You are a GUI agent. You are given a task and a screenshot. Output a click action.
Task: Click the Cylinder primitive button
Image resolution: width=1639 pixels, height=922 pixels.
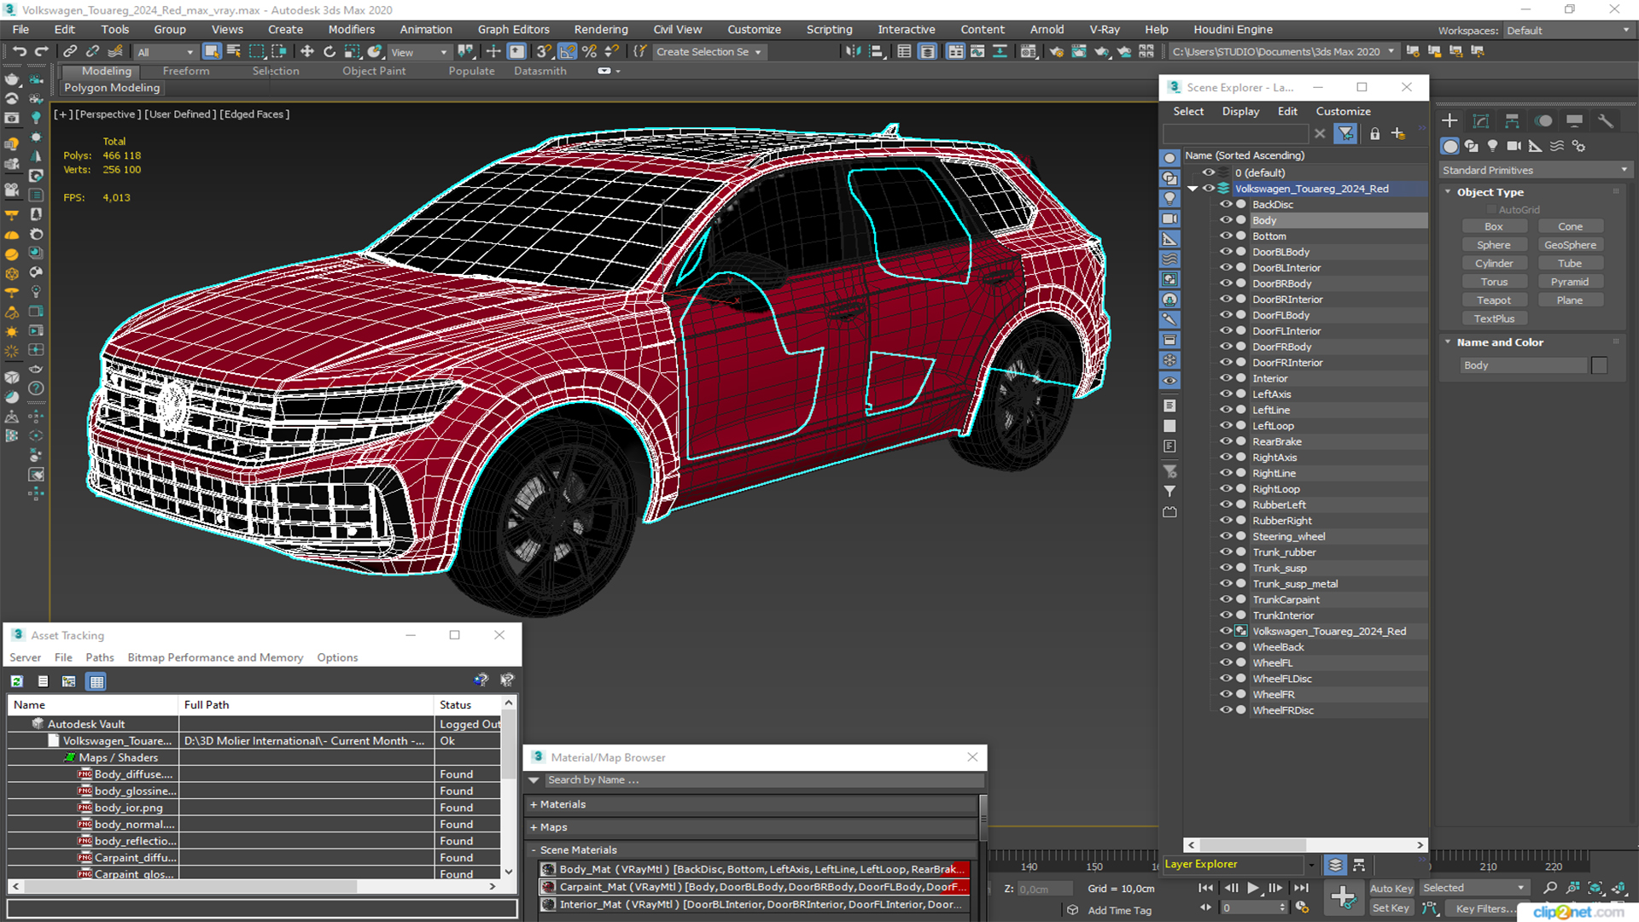(x=1493, y=264)
